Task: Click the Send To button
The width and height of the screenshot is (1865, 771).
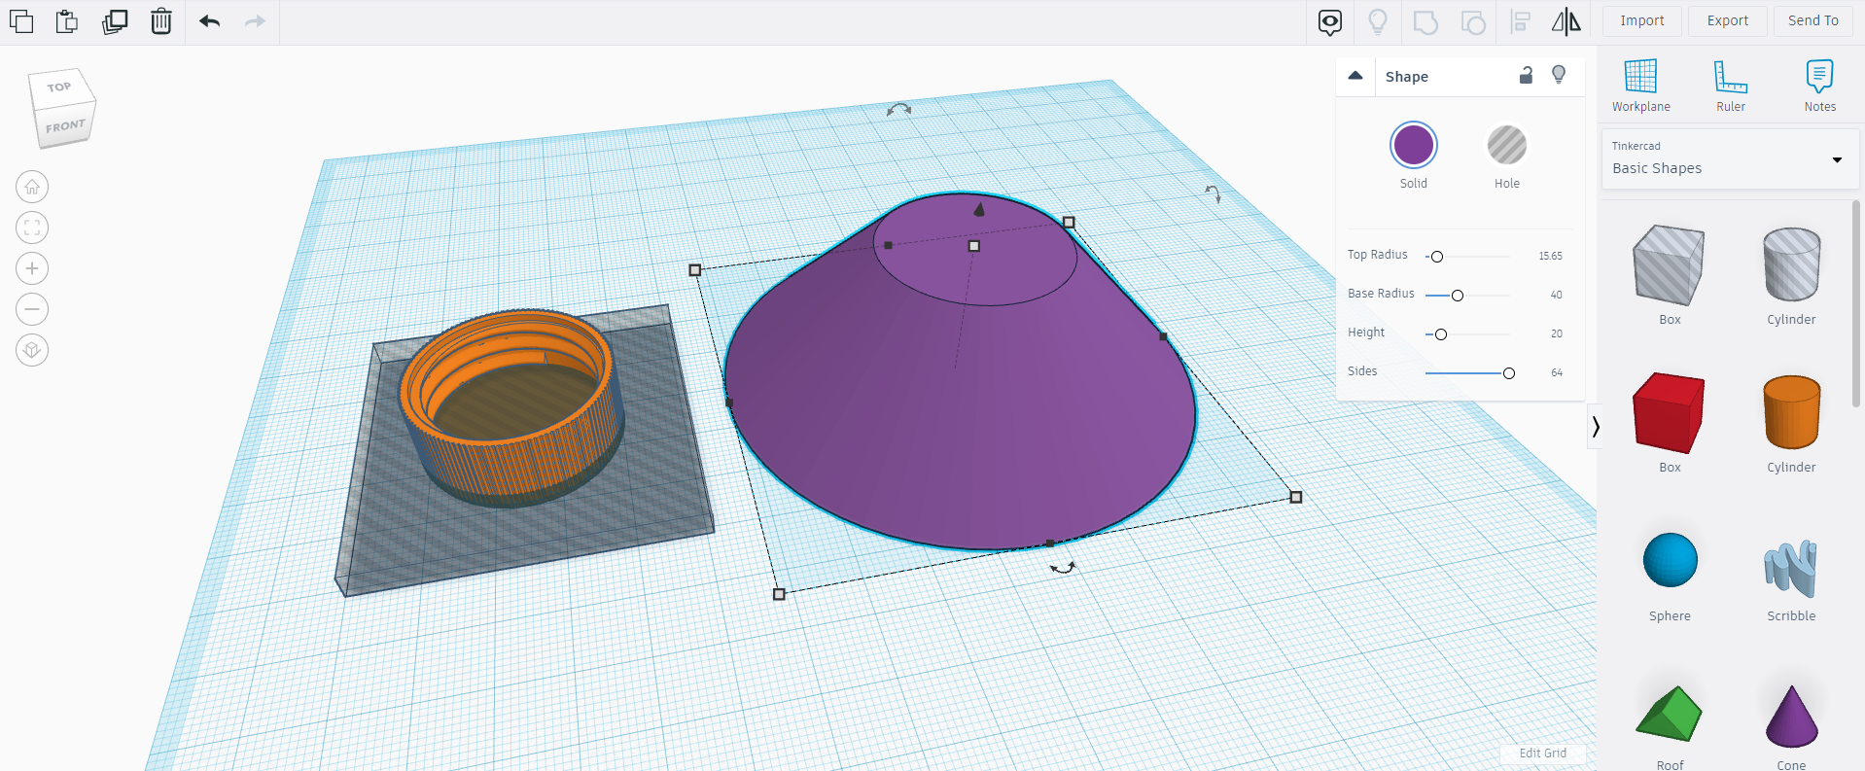Action: [1812, 20]
